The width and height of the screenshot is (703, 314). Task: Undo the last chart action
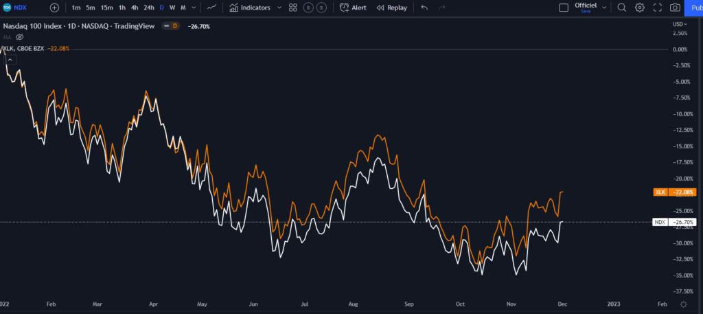click(424, 8)
